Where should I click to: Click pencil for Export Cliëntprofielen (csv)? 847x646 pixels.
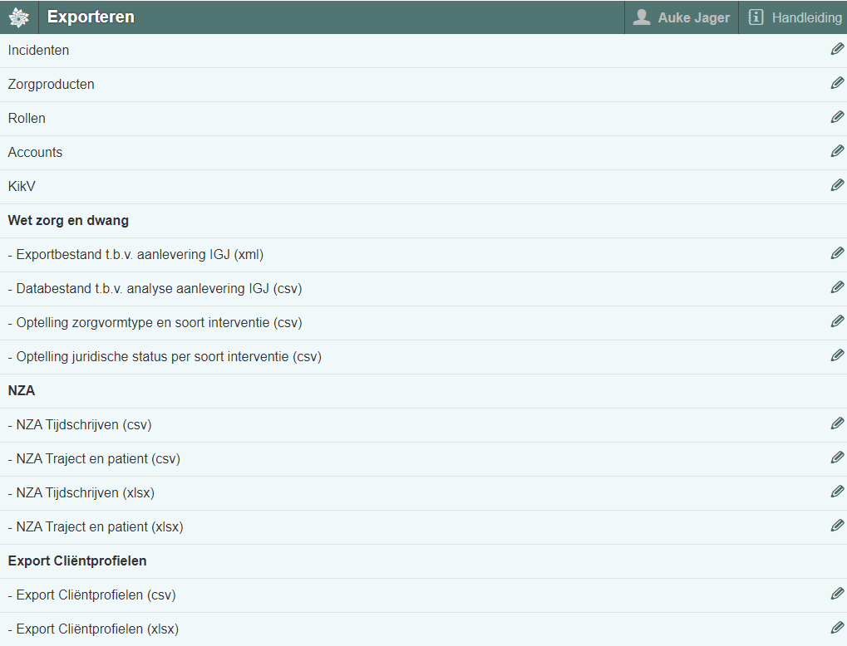pyautogui.click(x=837, y=595)
